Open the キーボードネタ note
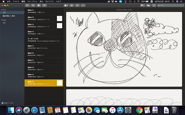The width and height of the screenshot is (185, 115). pyautogui.click(x=44, y=40)
